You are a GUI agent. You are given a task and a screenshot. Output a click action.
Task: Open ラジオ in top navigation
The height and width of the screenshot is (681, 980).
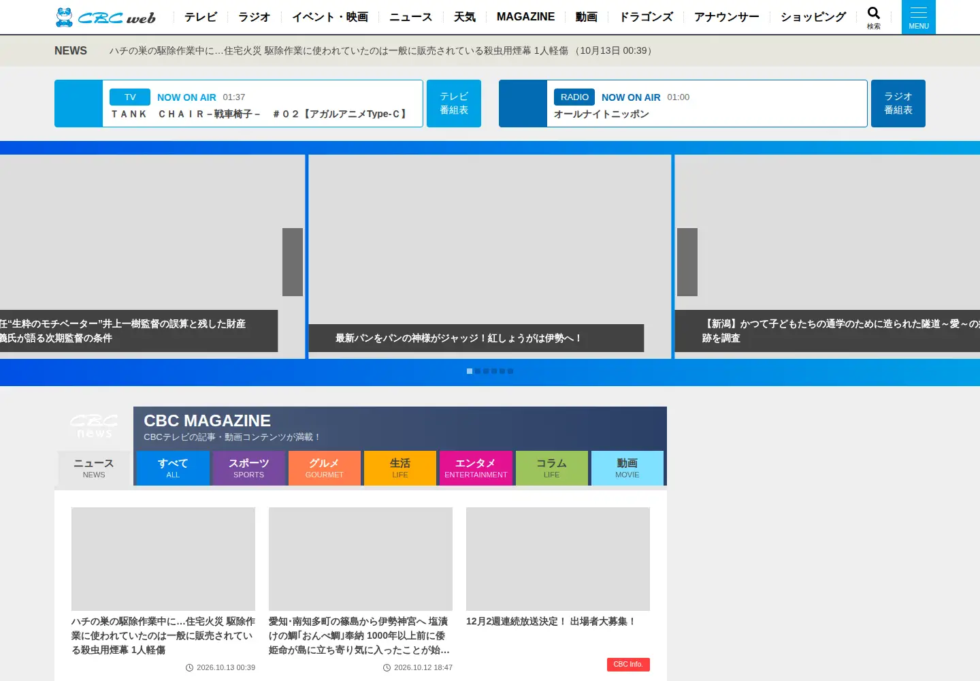255,16
